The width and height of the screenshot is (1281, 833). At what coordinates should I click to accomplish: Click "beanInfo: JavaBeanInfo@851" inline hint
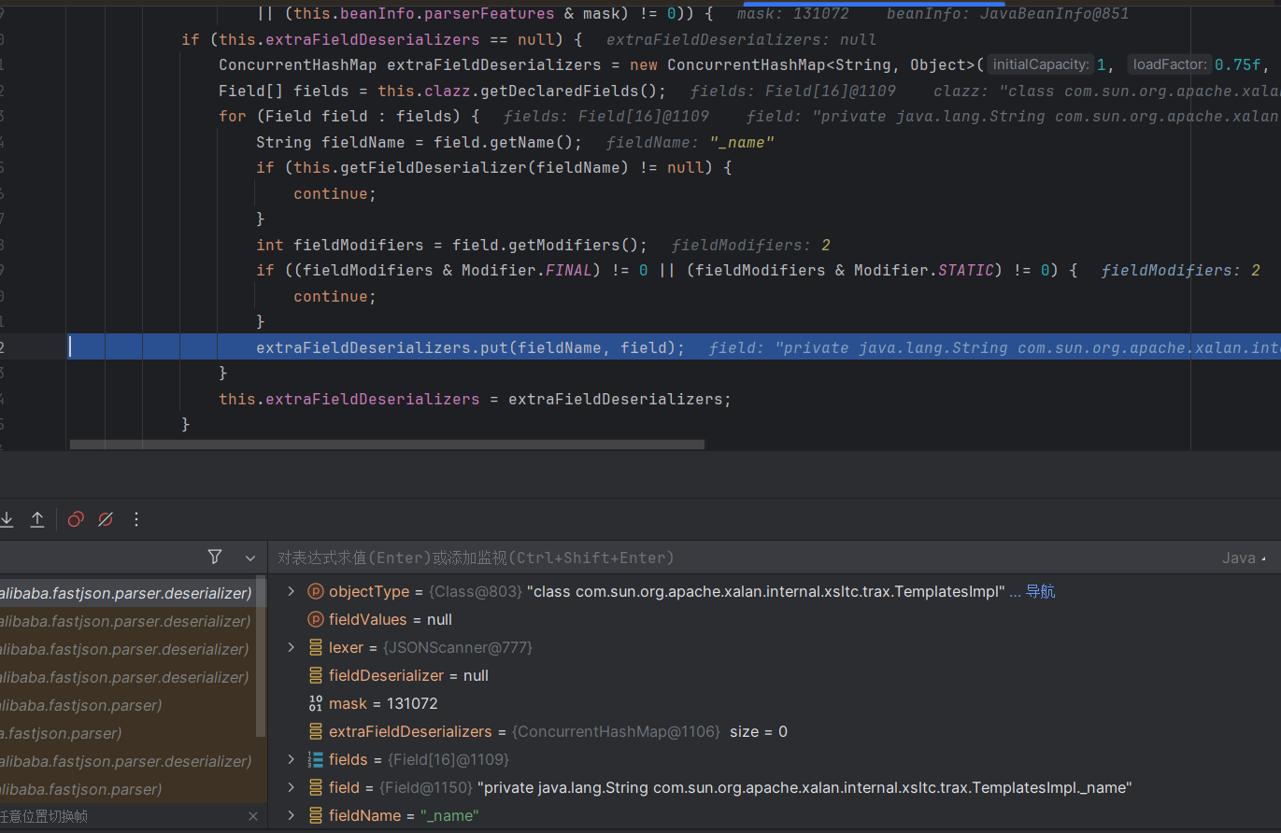tap(1007, 14)
